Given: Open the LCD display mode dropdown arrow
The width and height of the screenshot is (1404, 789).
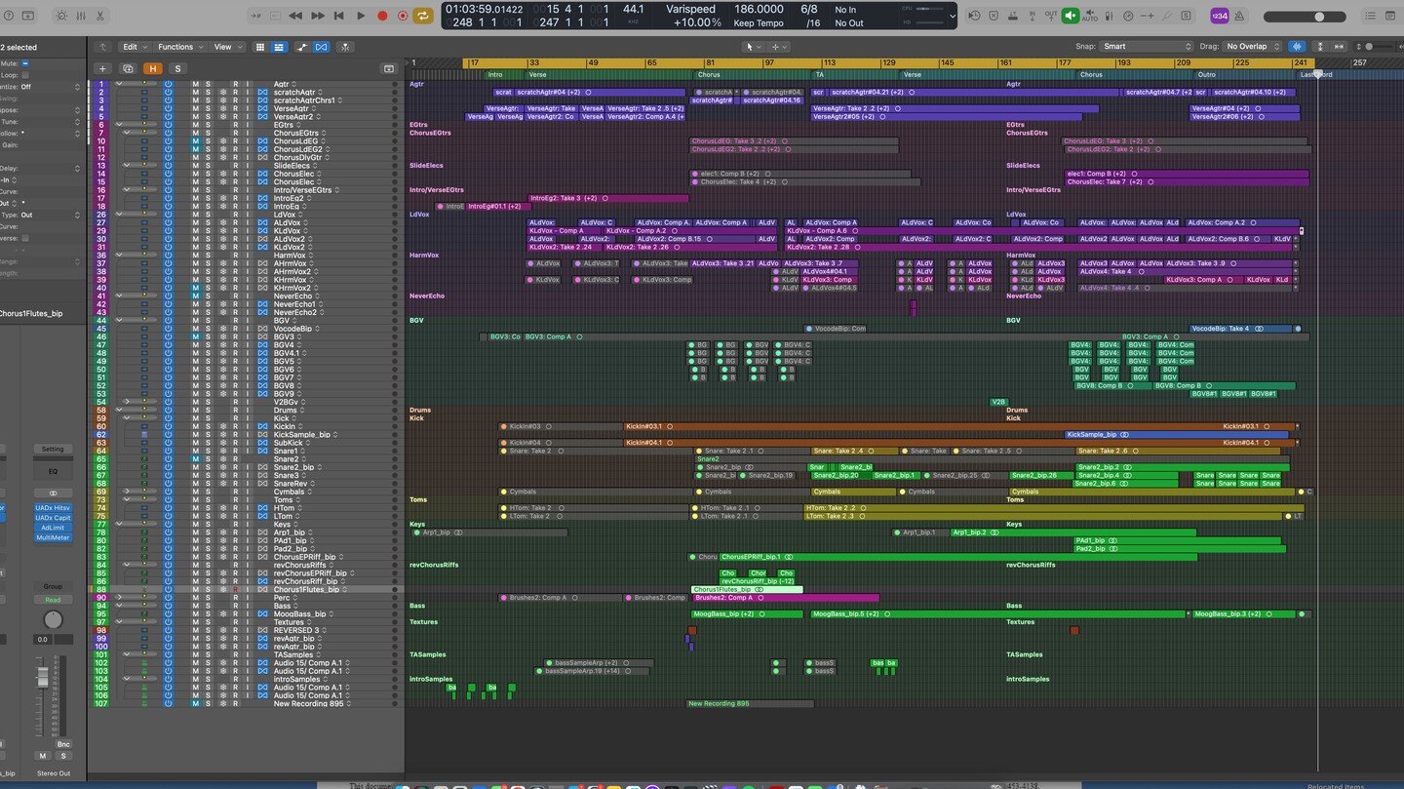Looking at the screenshot, I should click(x=953, y=16).
